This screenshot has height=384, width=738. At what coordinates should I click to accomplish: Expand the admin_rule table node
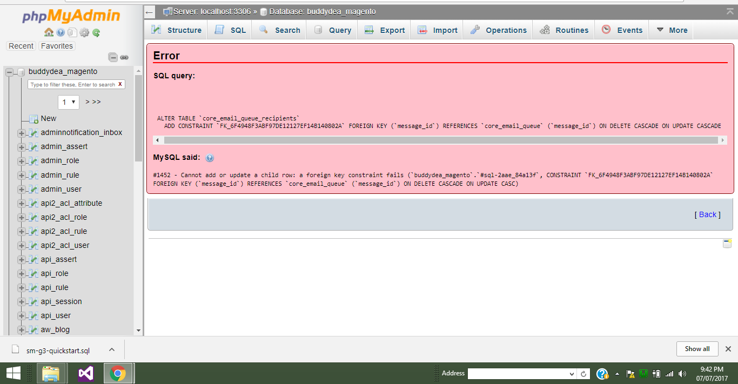pos(21,175)
